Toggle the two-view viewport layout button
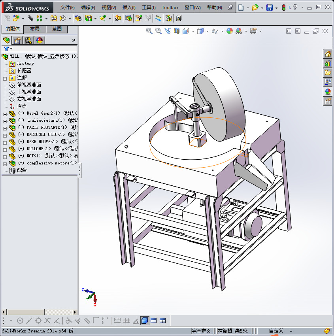This screenshot has width=334, height=336. pos(154,321)
